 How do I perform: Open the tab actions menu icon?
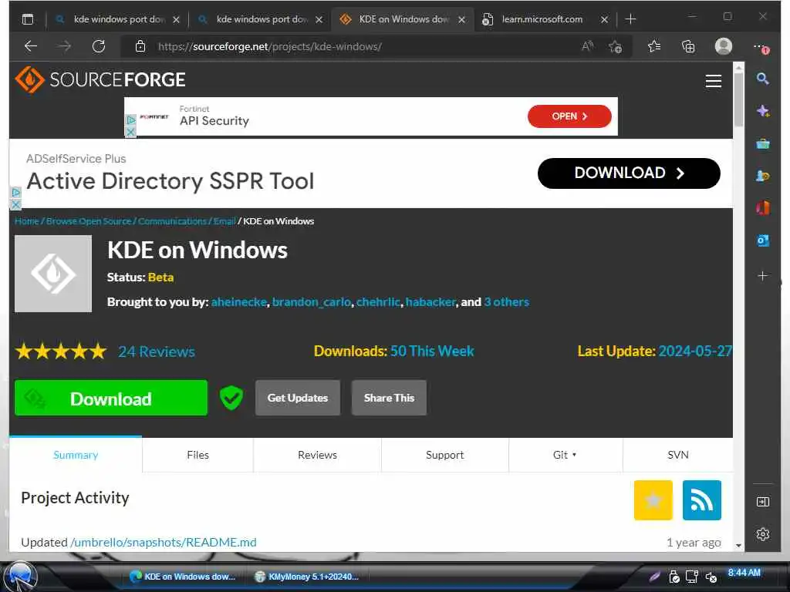click(x=28, y=19)
